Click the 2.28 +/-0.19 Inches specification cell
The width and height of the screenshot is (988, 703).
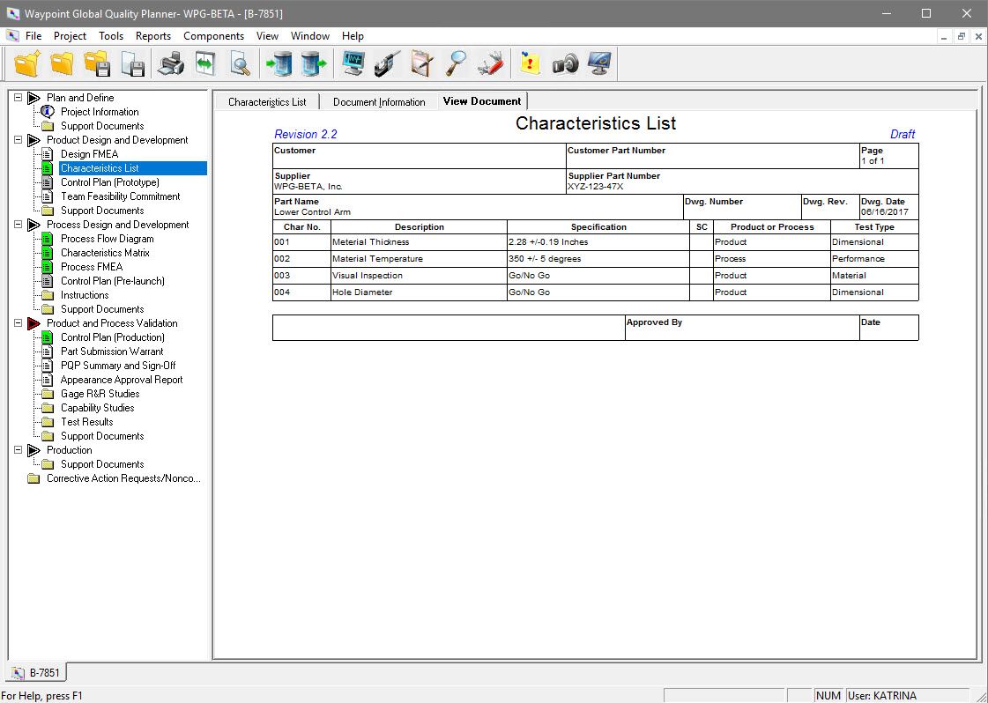click(x=598, y=242)
